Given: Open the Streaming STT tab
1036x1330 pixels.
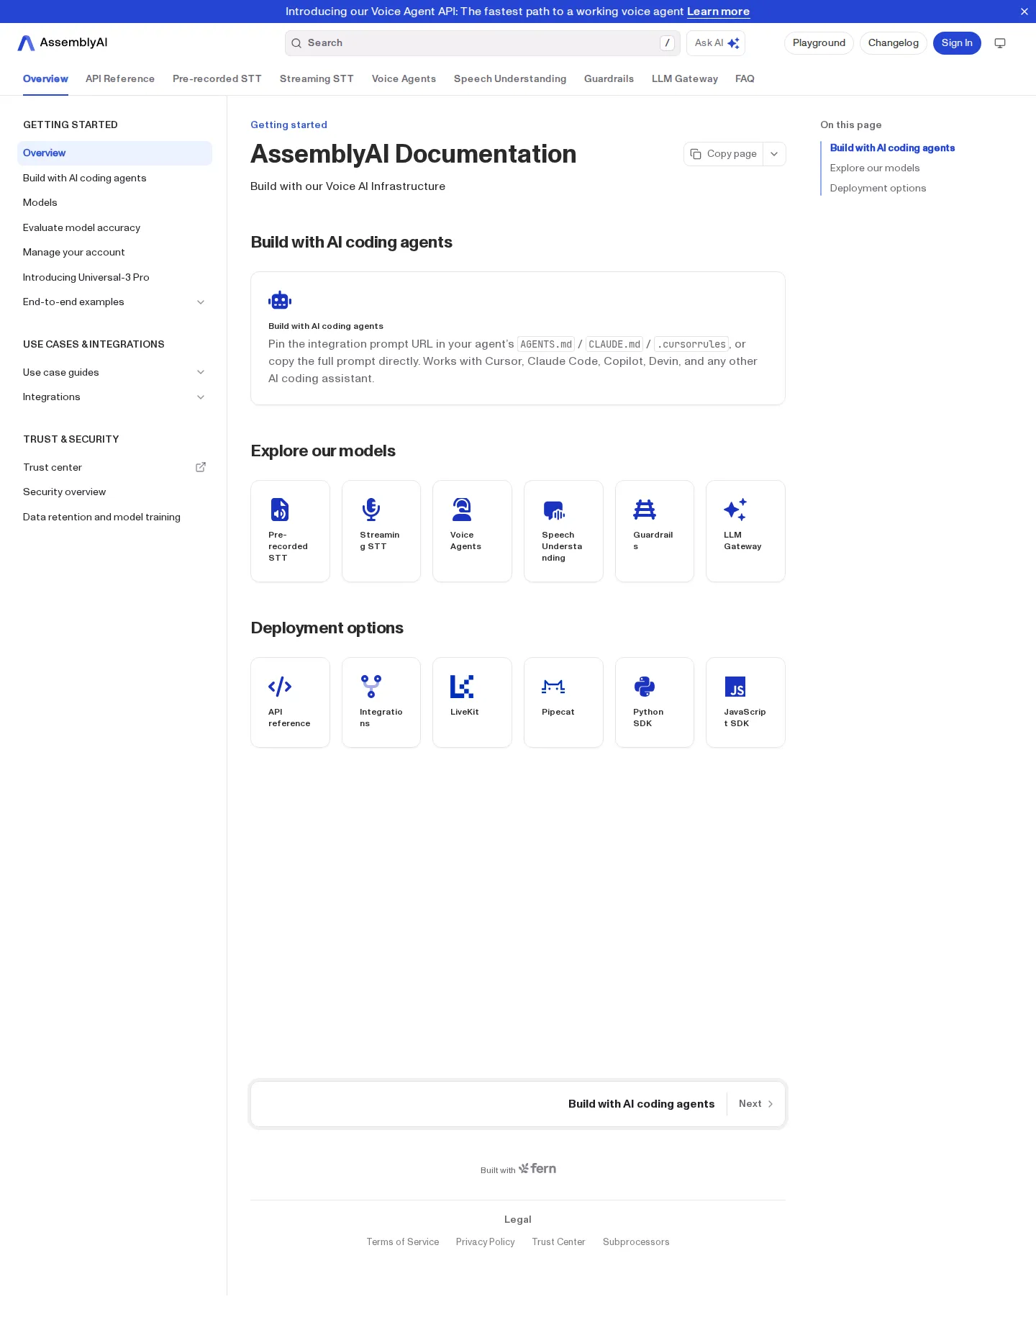Looking at the screenshot, I should (317, 79).
